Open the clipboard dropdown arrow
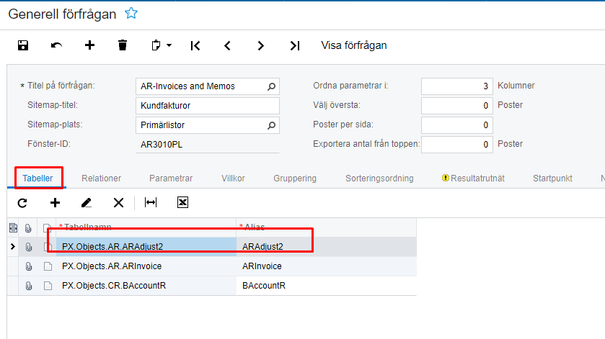This screenshot has width=605, height=339. pyautogui.click(x=169, y=45)
